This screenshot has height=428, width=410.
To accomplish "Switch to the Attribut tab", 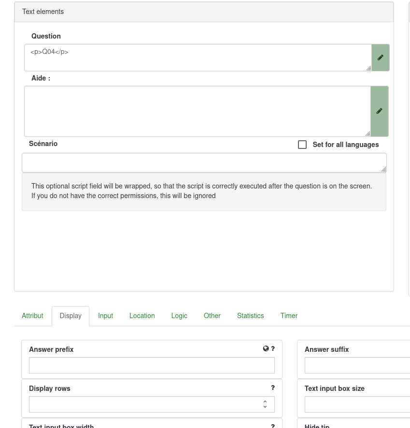I will 32,316.
